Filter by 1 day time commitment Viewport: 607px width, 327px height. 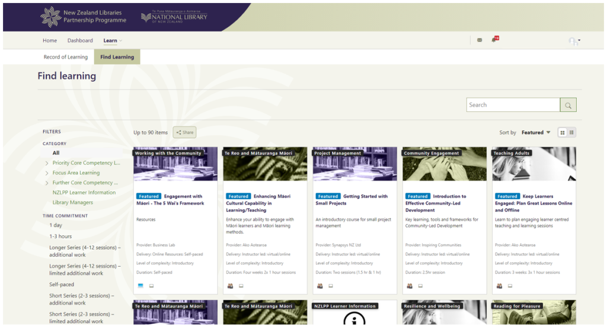pyautogui.click(x=56, y=225)
